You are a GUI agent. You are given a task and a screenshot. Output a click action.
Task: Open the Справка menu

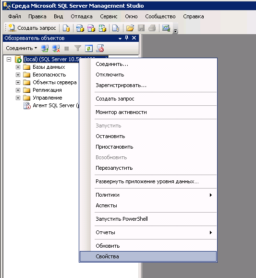coord(194,16)
